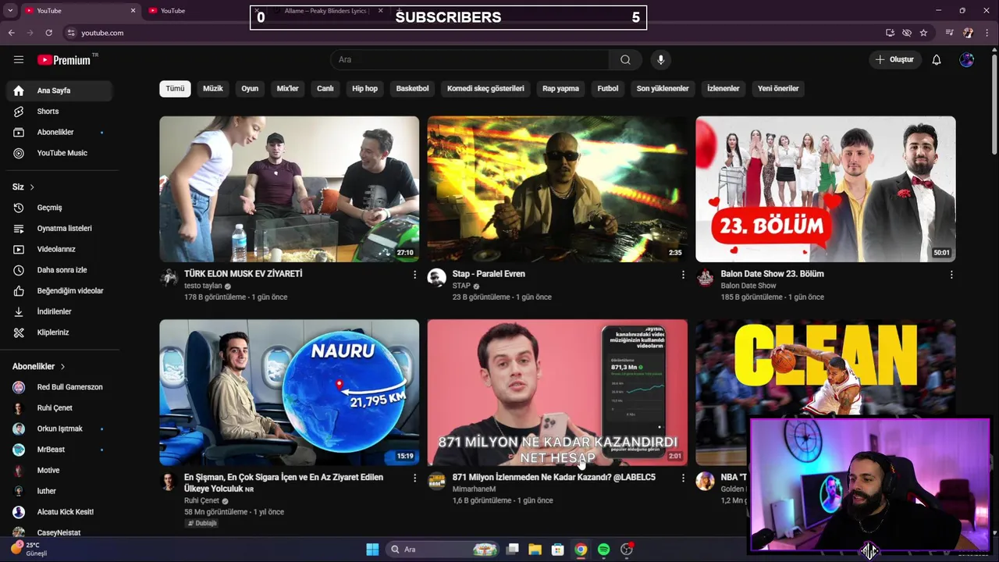Image resolution: width=999 pixels, height=562 pixels.
Task: Open Geçmiş history in the sidebar
Action: point(59,208)
